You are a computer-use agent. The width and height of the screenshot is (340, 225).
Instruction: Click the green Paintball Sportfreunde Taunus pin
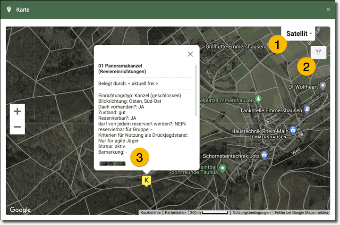[x=223, y=168]
